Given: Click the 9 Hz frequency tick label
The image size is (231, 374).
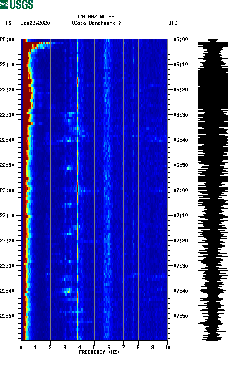Looking at the screenshot, I should tap(153, 348).
